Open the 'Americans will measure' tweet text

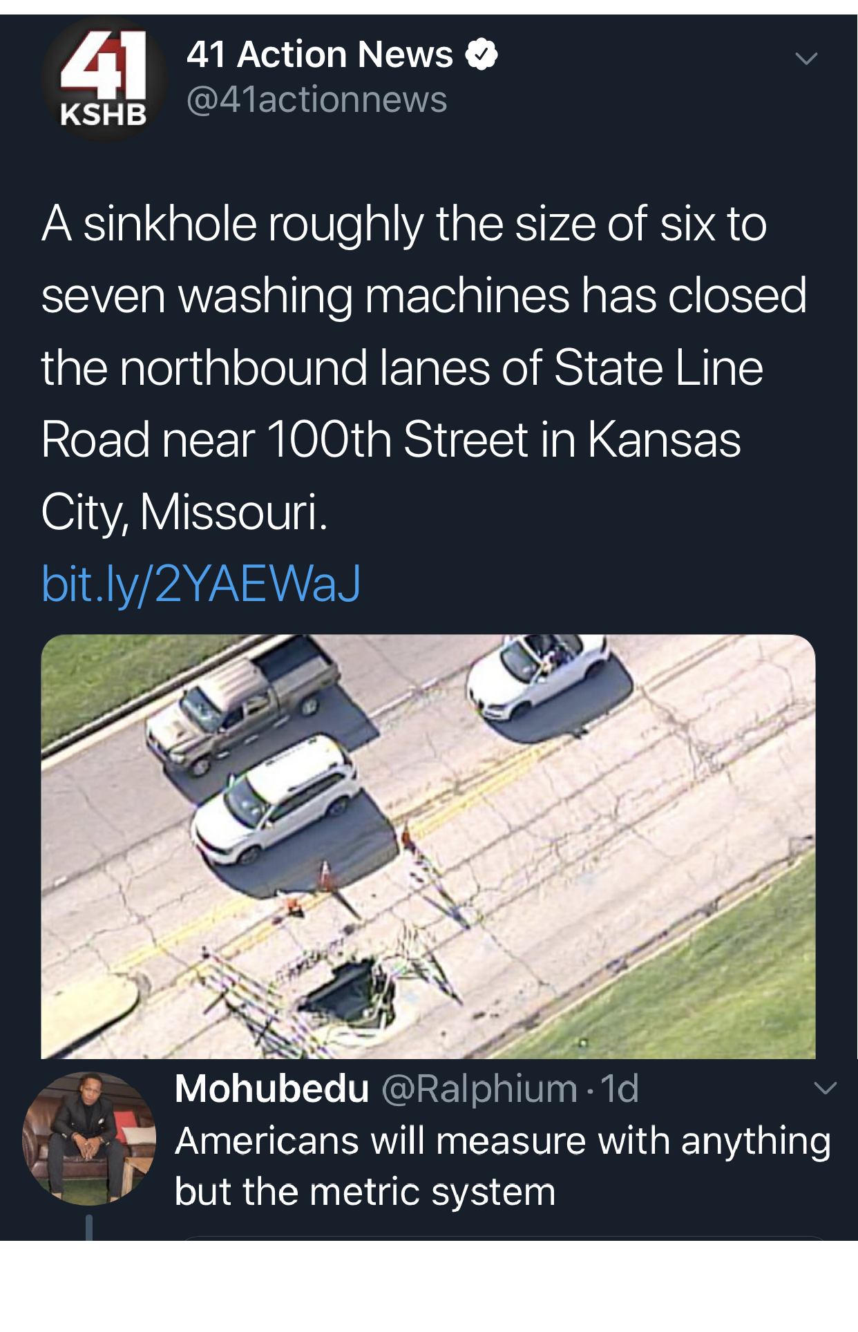click(x=503, y=1166)
